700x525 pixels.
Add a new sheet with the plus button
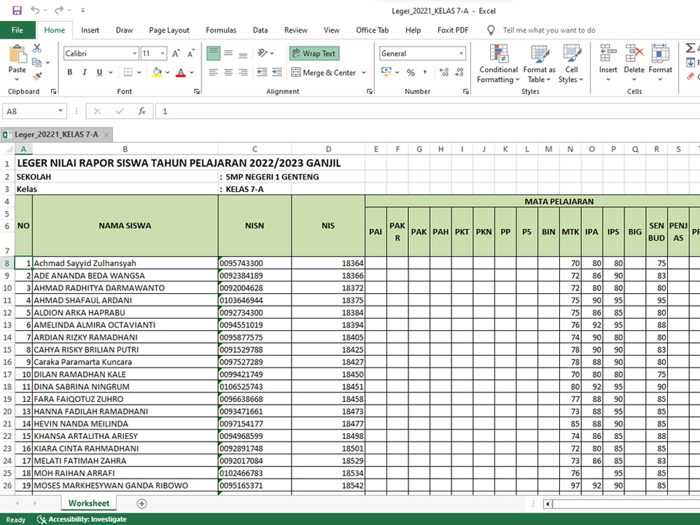point(141,503)
